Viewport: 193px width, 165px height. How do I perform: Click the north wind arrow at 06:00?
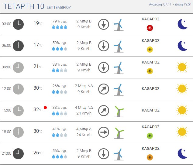104,46
